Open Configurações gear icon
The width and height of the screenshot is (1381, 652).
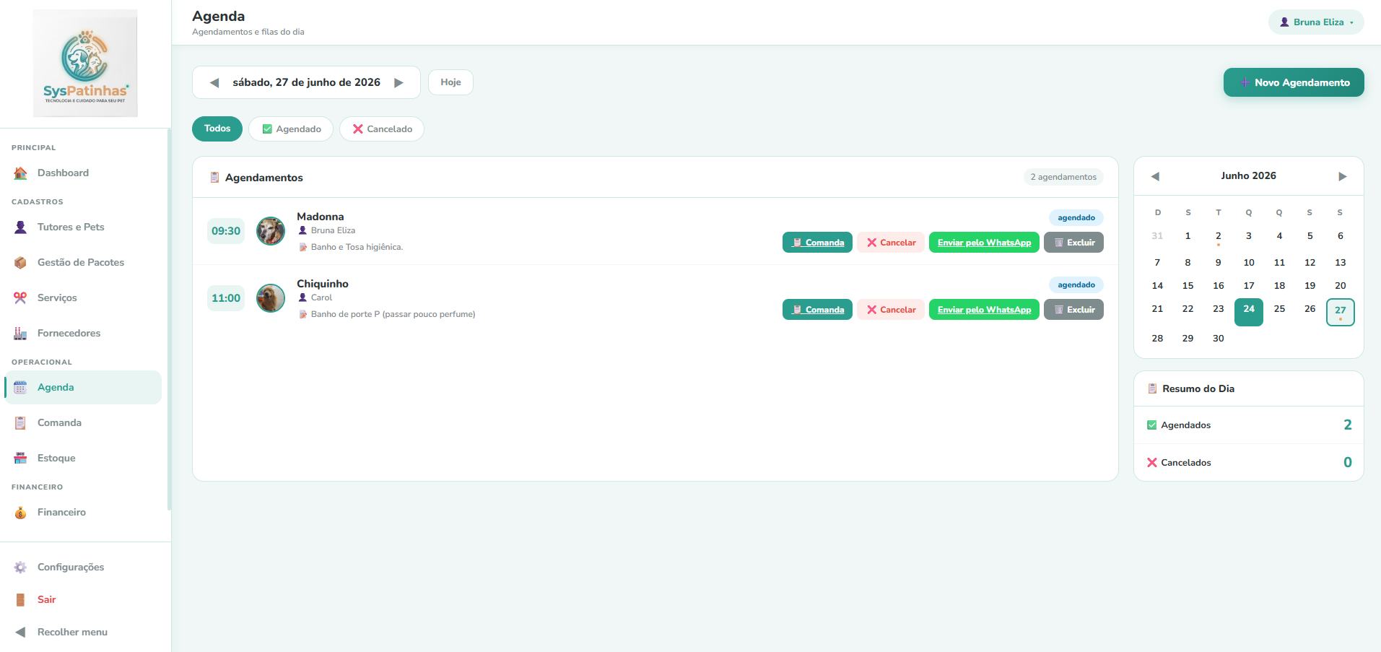point(20,568)
